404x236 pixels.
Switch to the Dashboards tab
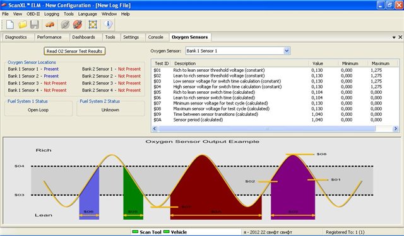click(83, 37)
